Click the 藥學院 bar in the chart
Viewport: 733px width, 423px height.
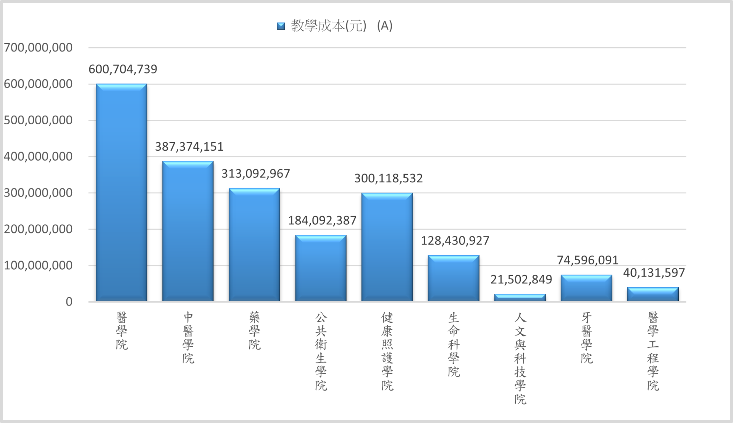click(x=254, y=245)
